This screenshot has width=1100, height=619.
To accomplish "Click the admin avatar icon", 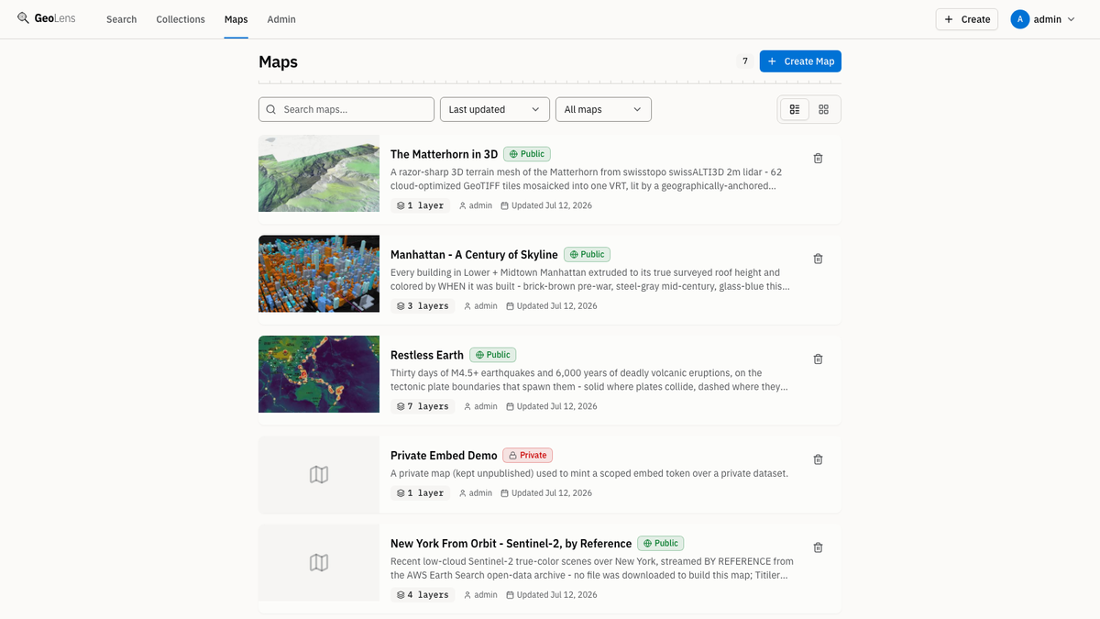I will 1019,19.
